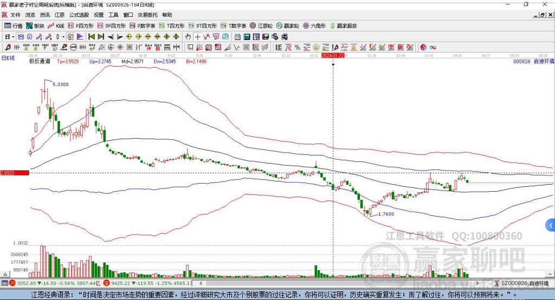Toggle the crosshair cursor tool
The image size is (555, 300).
(197, 37)
